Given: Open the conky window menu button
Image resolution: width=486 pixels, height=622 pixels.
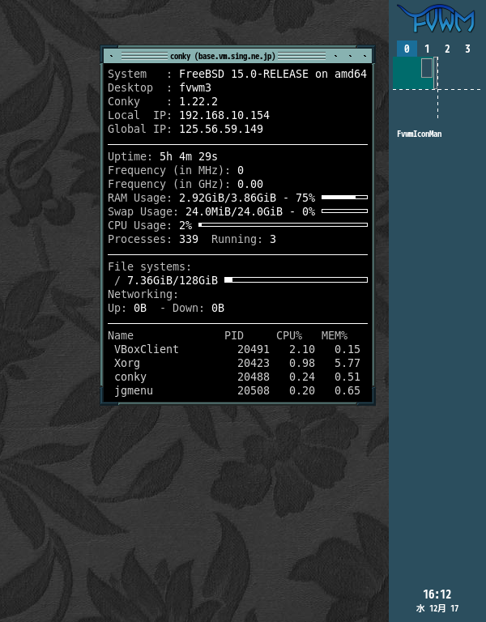Looking at the screenshot, I should 111,56.
